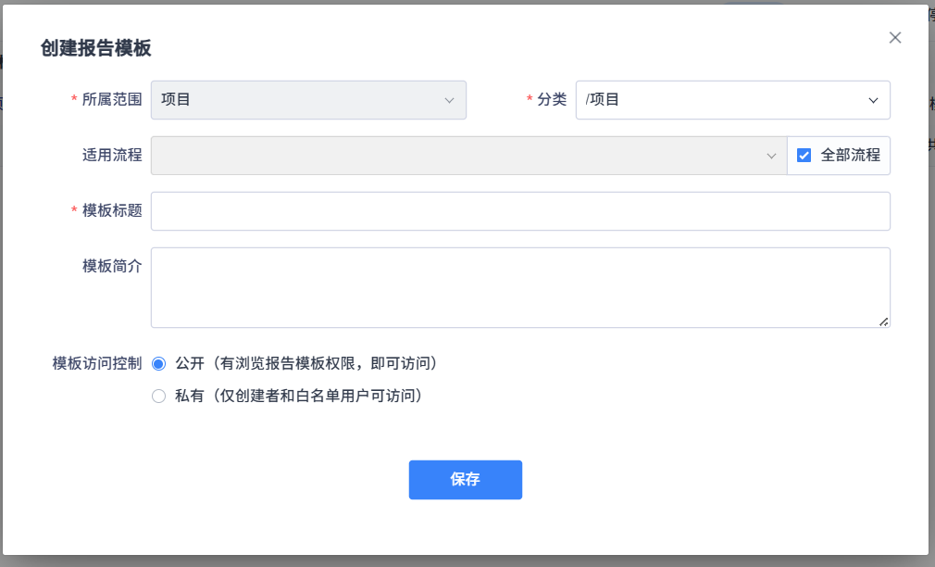Select the 公开 access radio button
The height and width of the screenshot is (567, 935).
pyautogui.click(x=158, y=364)
